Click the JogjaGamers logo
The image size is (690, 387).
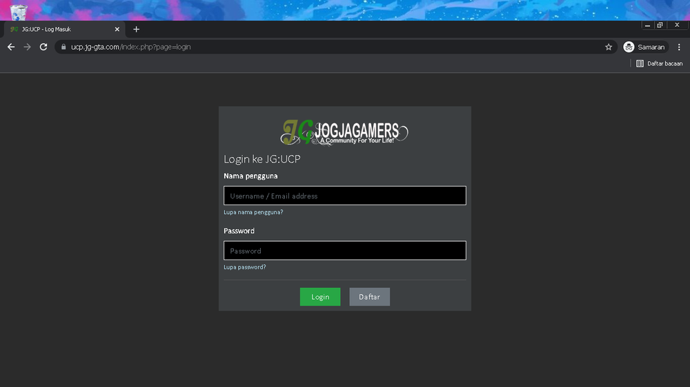[344, 132]
